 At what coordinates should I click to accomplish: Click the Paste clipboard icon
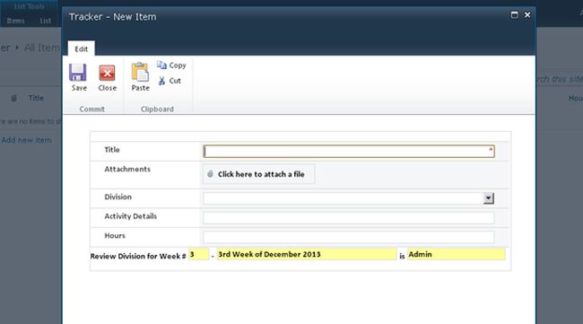click(140, 72)
